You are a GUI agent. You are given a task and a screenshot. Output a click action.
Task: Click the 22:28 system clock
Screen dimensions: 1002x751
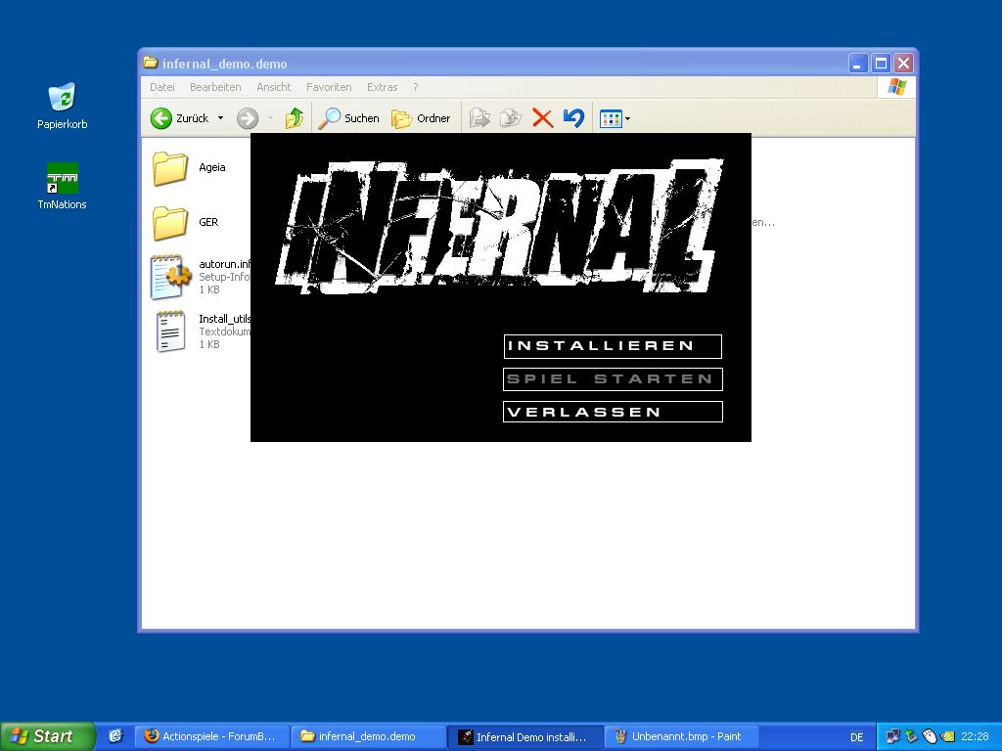(975, 736)
